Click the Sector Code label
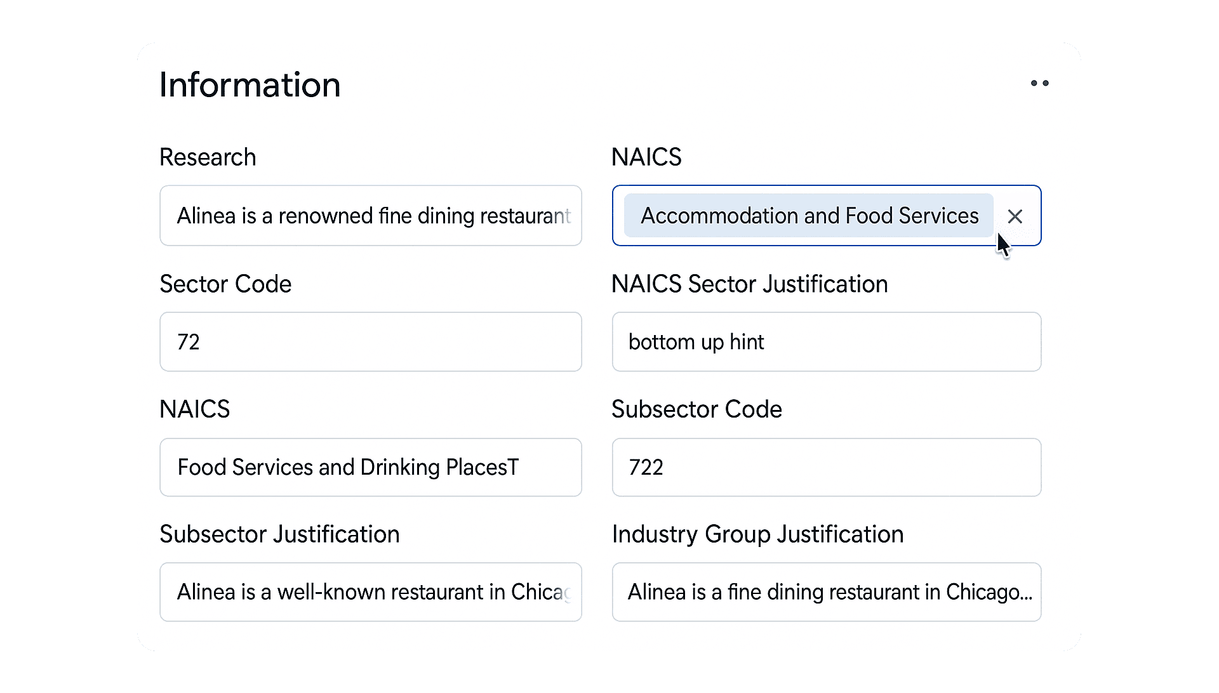The width and height of the screenshot is (1219, 693). point(225,284)
